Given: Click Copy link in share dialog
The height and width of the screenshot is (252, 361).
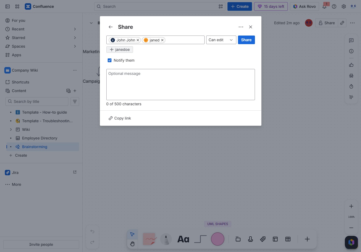Looking at the screenshot, I should [120, 118].
